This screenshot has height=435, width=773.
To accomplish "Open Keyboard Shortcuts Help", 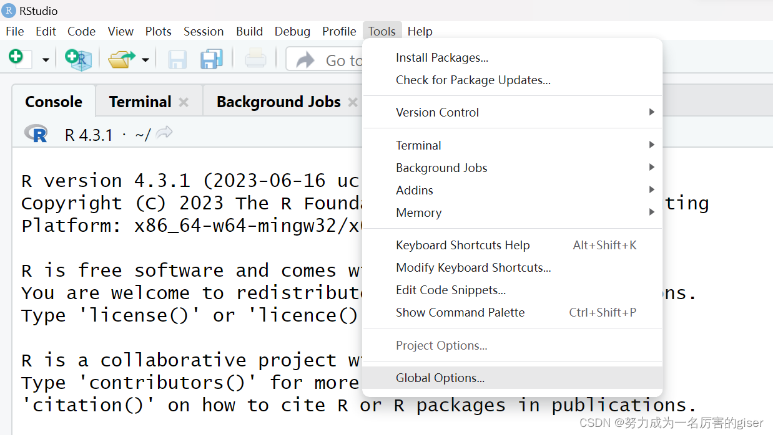I will [512, 245].
